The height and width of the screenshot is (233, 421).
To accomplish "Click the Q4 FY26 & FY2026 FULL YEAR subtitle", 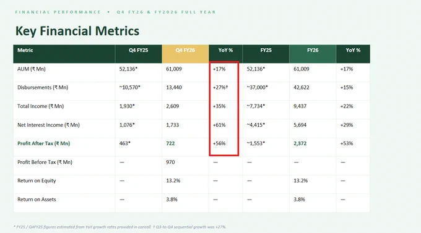I will [x=166, y=12].
